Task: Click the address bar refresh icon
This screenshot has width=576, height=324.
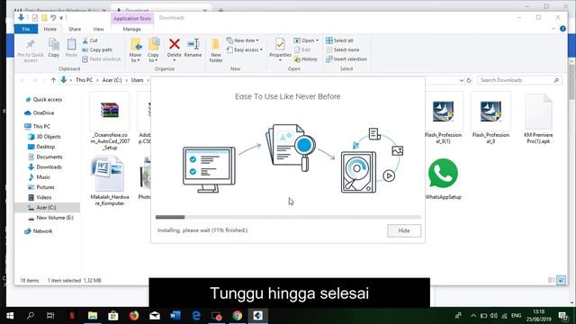Action: (x=469, y=80)
